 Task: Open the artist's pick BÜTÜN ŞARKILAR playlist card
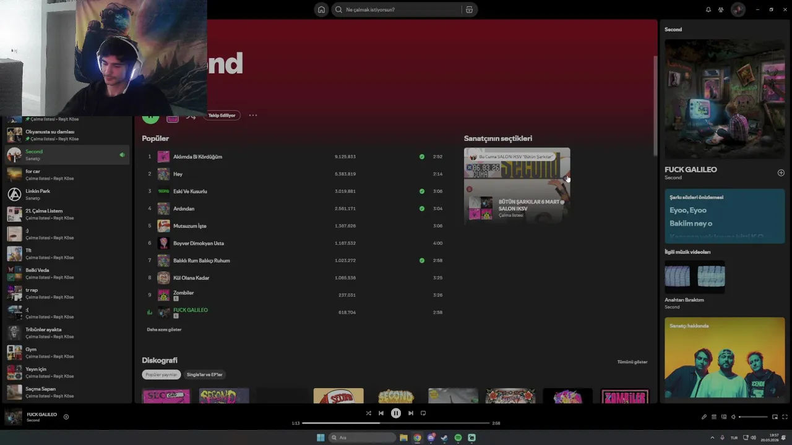click(517, 185)
